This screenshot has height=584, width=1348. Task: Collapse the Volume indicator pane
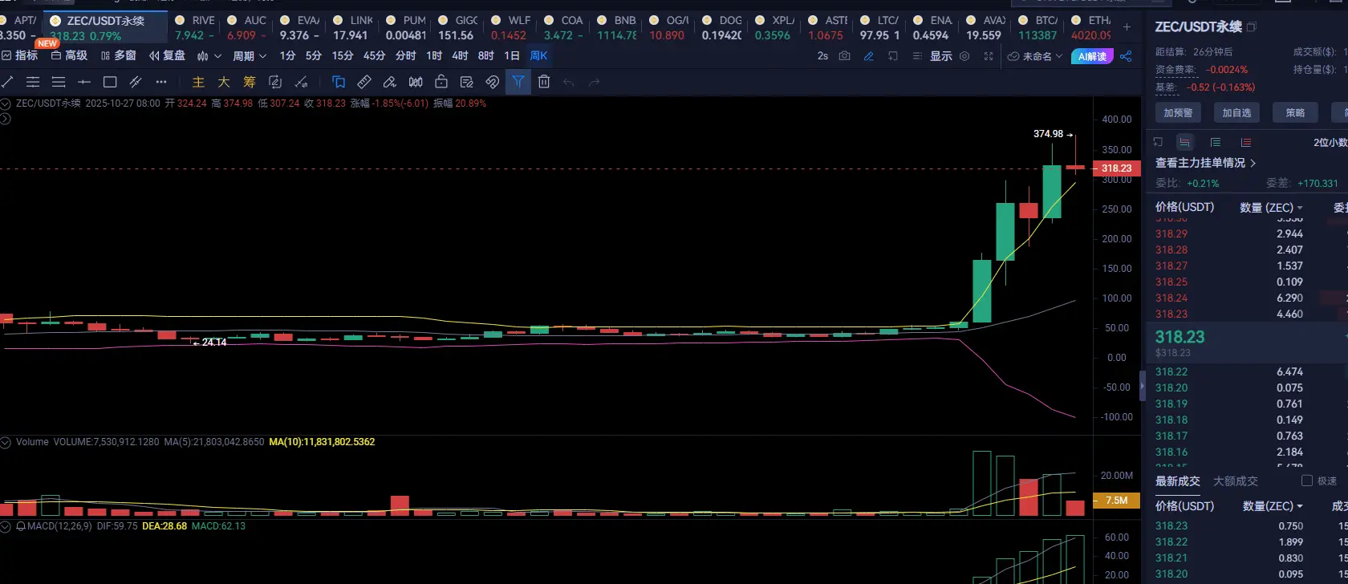click(x=6, y=442)
